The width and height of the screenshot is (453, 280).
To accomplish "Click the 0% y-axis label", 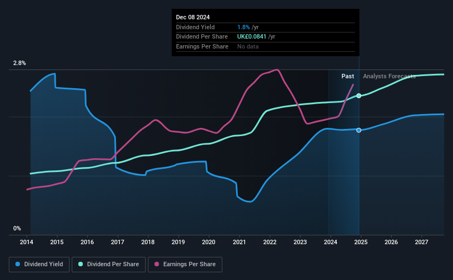I will (x=17, y=228).
